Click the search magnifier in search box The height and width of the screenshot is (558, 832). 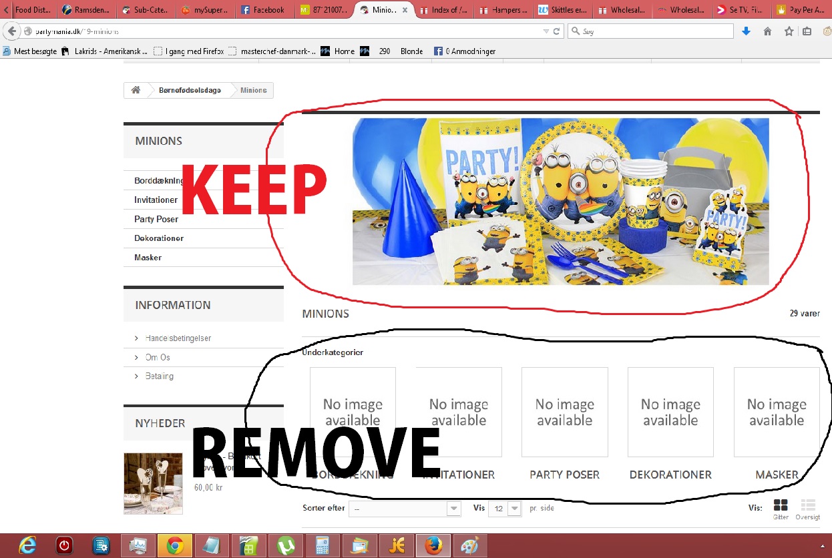pos(576,31)
